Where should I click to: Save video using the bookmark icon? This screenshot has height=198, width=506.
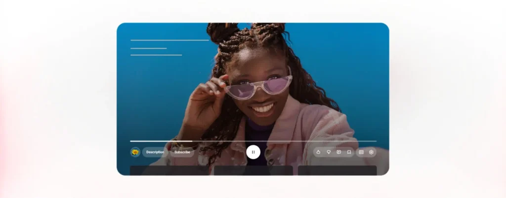[x=349, y=152]
